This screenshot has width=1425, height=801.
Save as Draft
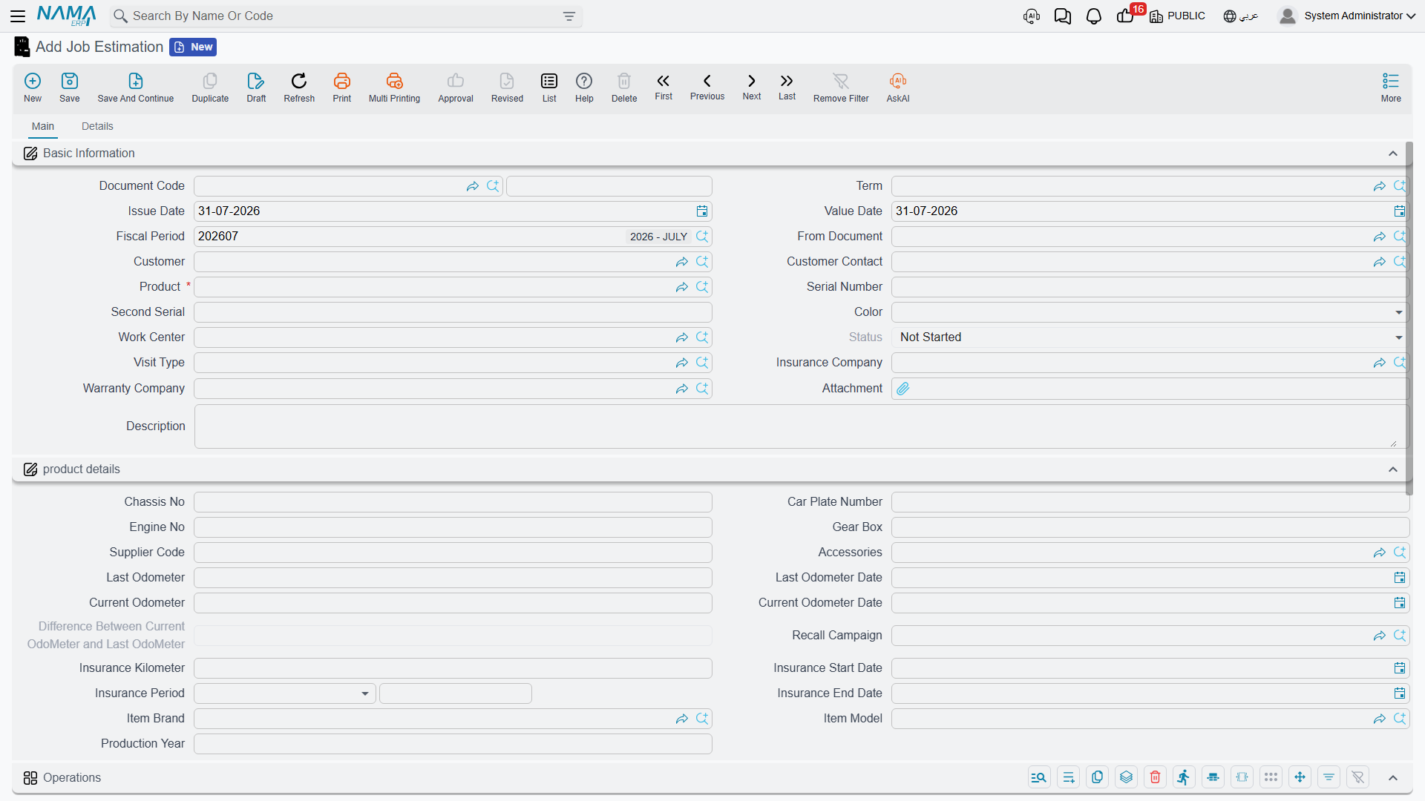256,88
